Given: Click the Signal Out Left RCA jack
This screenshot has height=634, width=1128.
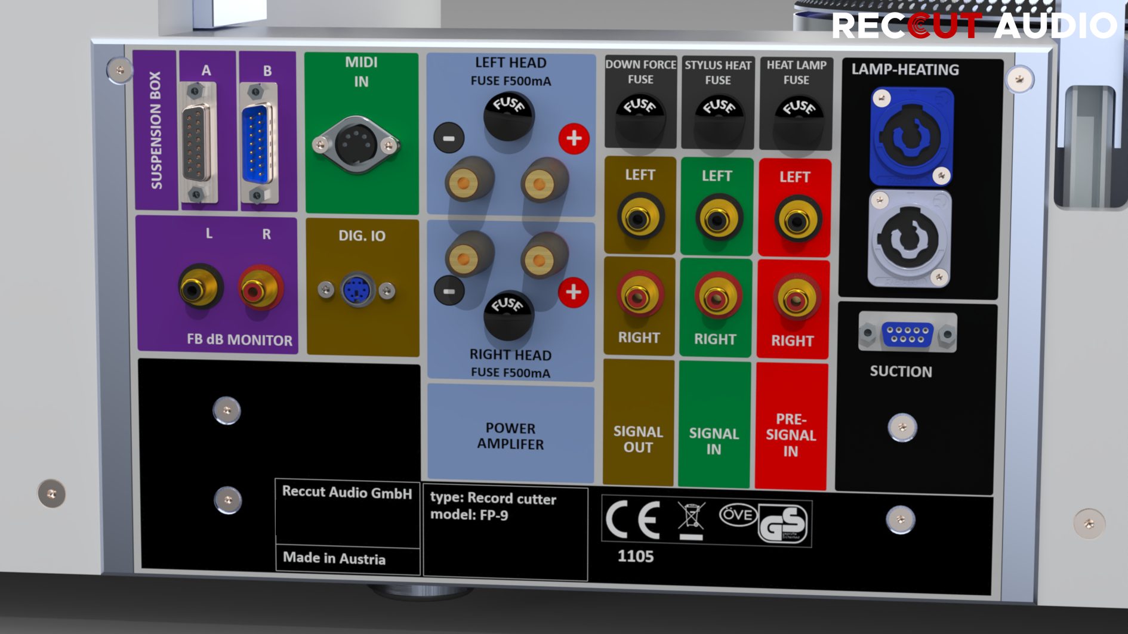Looking at the screenshot, I should 640,217.
